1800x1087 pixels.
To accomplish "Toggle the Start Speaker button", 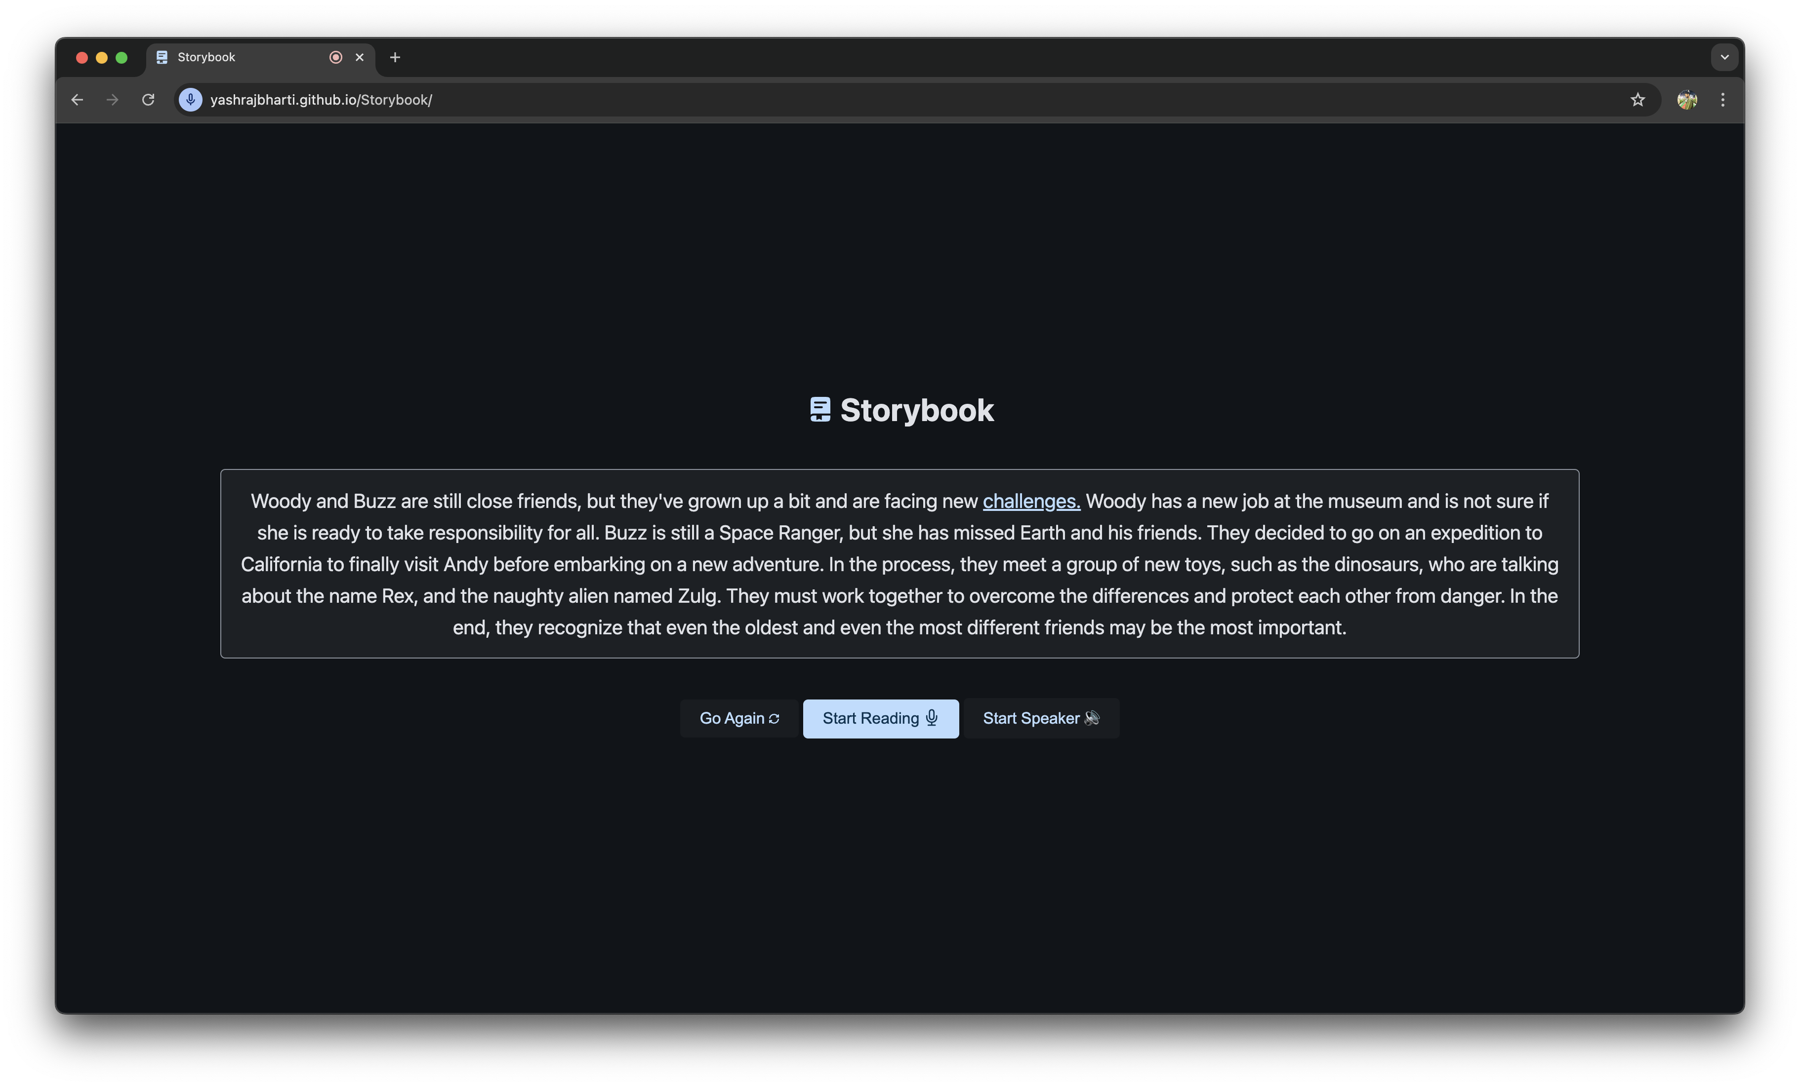I will tap(1040, 718).
